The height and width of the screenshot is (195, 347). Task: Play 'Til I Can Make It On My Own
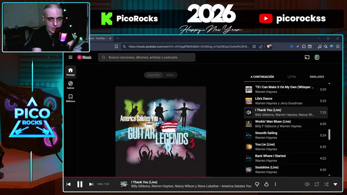[x=286, y=89]
